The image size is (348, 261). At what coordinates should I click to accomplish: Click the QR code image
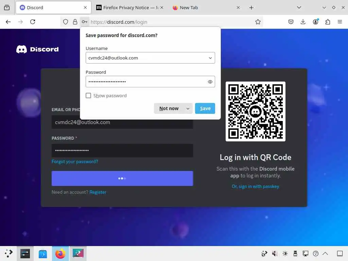tap(256, 111)
